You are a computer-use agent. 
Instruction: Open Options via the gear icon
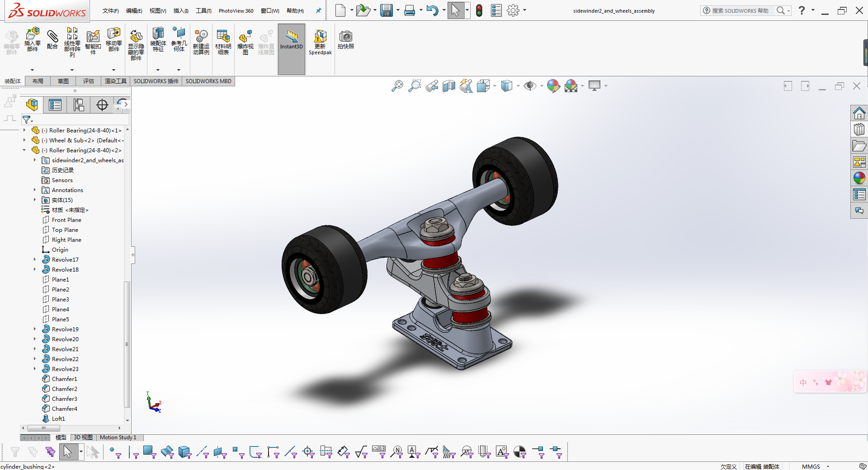tap(513, 10)
